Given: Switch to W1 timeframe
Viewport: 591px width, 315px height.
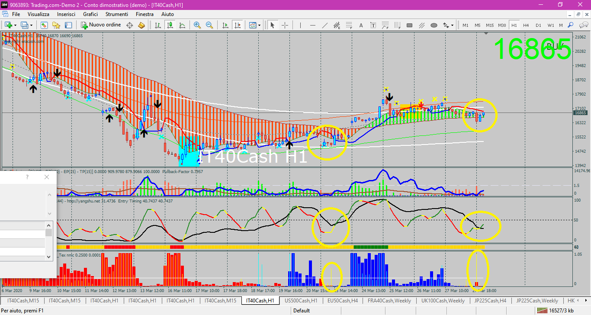Looking at the screenshot, I should [x=551, y=25].
